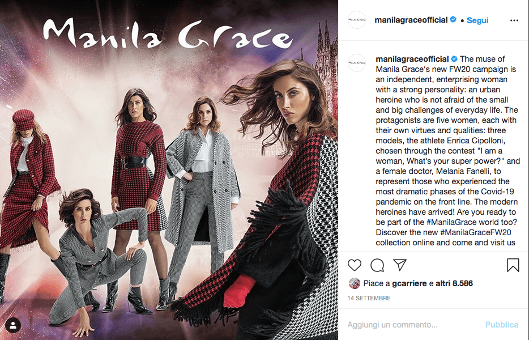Viewport: 529px width, 340px height.
Task: Open the #ManilaGrace hashtag link
Action: (x=451, y=222)
